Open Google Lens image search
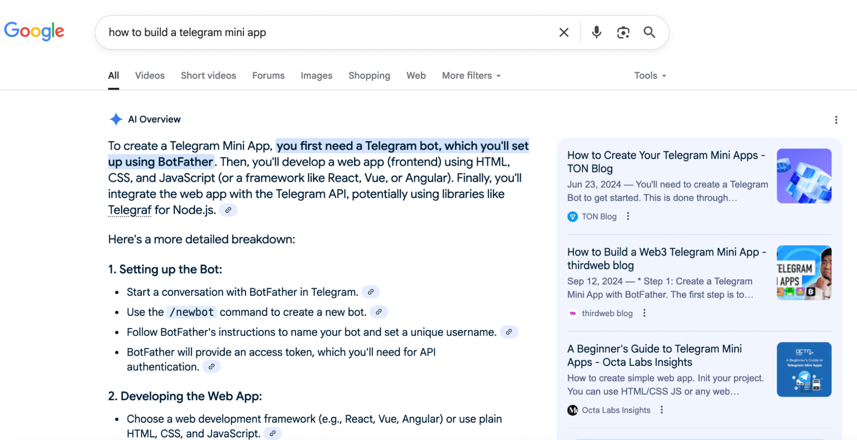The image size is (857, 440). click(x=623, y=33)
